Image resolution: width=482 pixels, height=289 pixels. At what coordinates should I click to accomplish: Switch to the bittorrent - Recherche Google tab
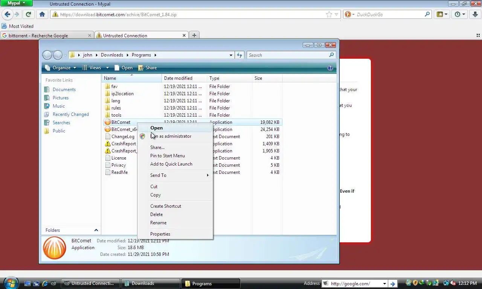point(47,35)
